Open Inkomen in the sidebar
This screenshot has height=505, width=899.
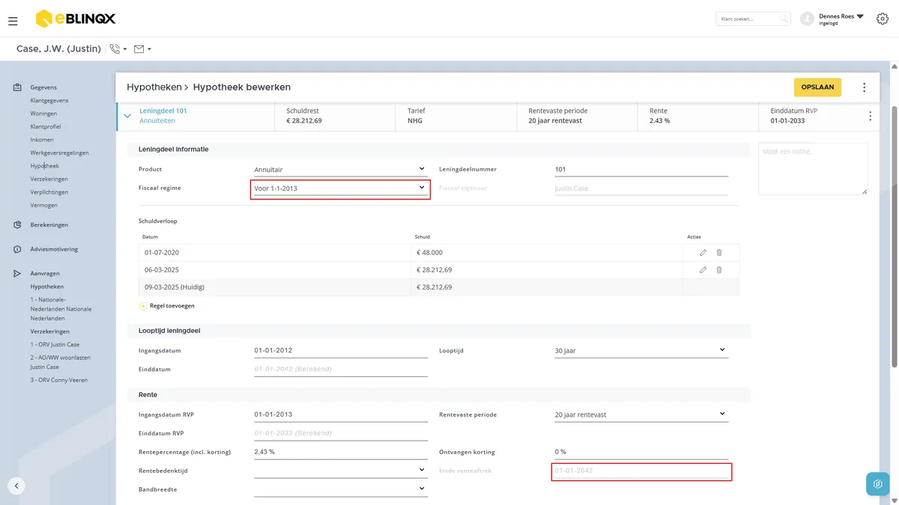click(x=42, y=140)
